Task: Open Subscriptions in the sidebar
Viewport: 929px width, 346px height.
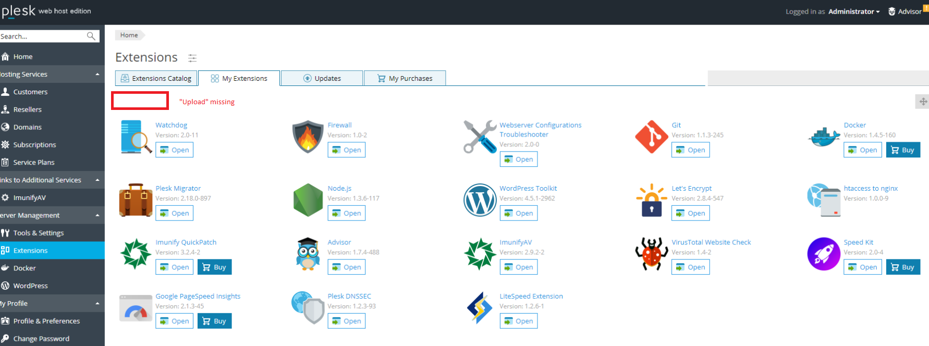Action: 34,145
